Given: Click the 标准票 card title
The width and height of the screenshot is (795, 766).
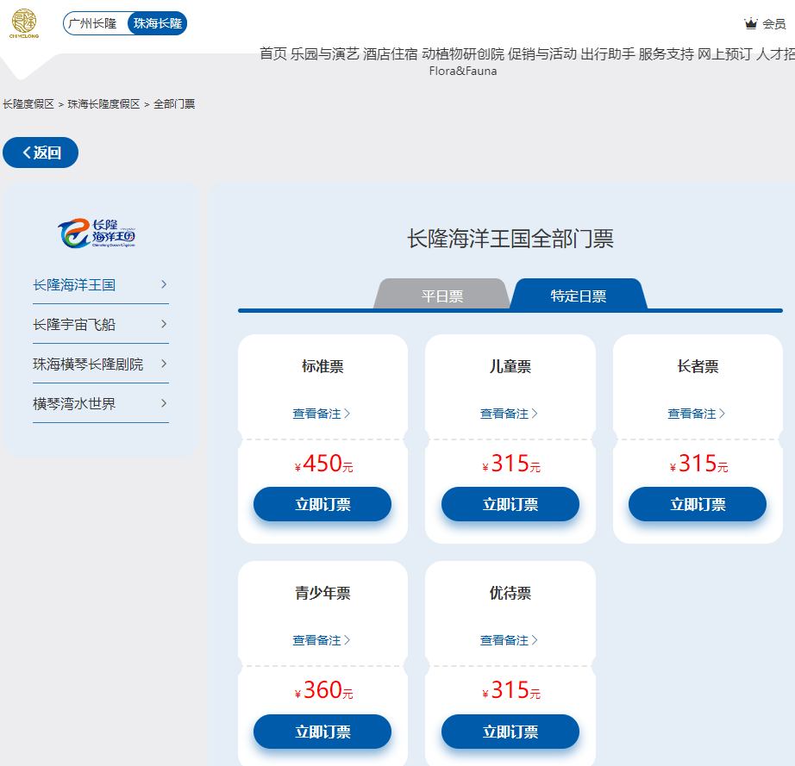Looking at the screenshot, I should [x=322, y=366].
